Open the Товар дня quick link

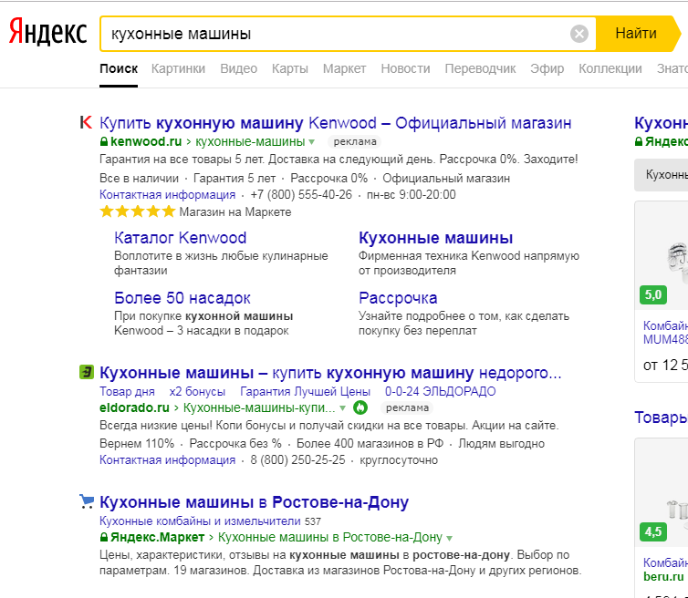[x=127, y=391]
